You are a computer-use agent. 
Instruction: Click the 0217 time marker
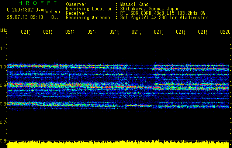158,32
